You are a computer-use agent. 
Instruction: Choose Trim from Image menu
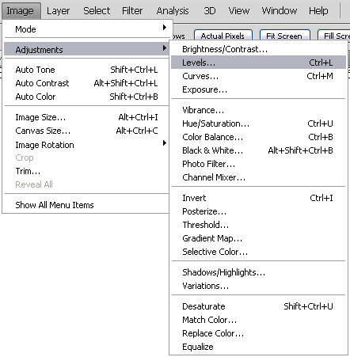[86, 171]
